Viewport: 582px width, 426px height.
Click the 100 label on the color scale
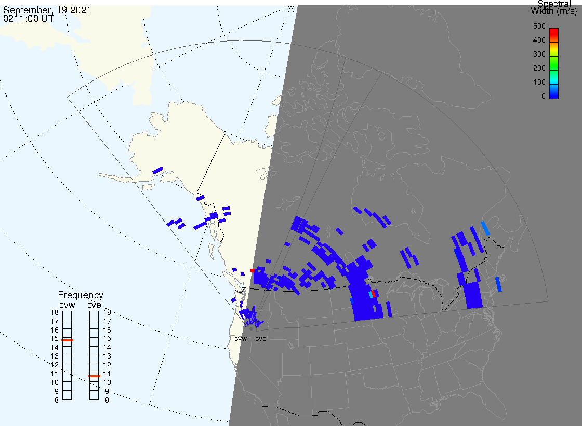coord(539,83)
